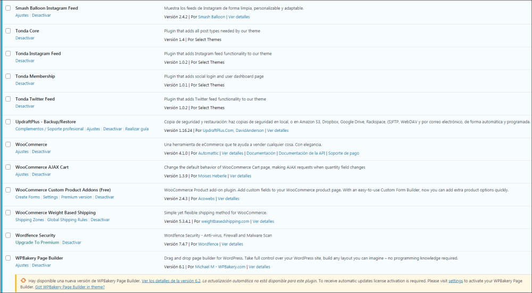
Task: Check WooCommerce Weight Based Shipping checkbox
Action: coord(8,213)
